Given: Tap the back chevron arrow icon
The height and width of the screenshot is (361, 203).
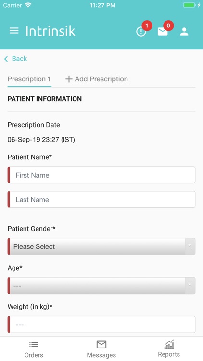Looking at the screenshot, I should pyautogui.click(x=6, y=59).
